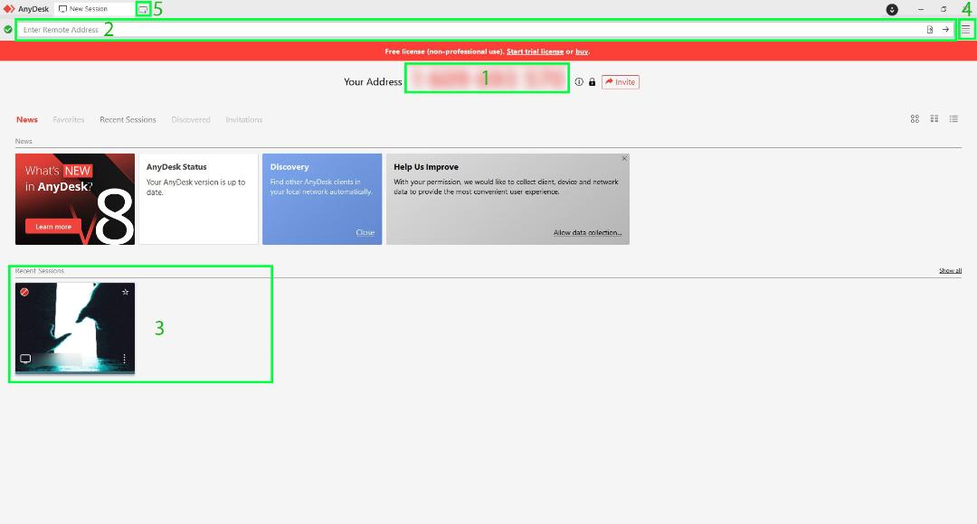Close the Help Us Improve card
977x524 pixels.
624,159
